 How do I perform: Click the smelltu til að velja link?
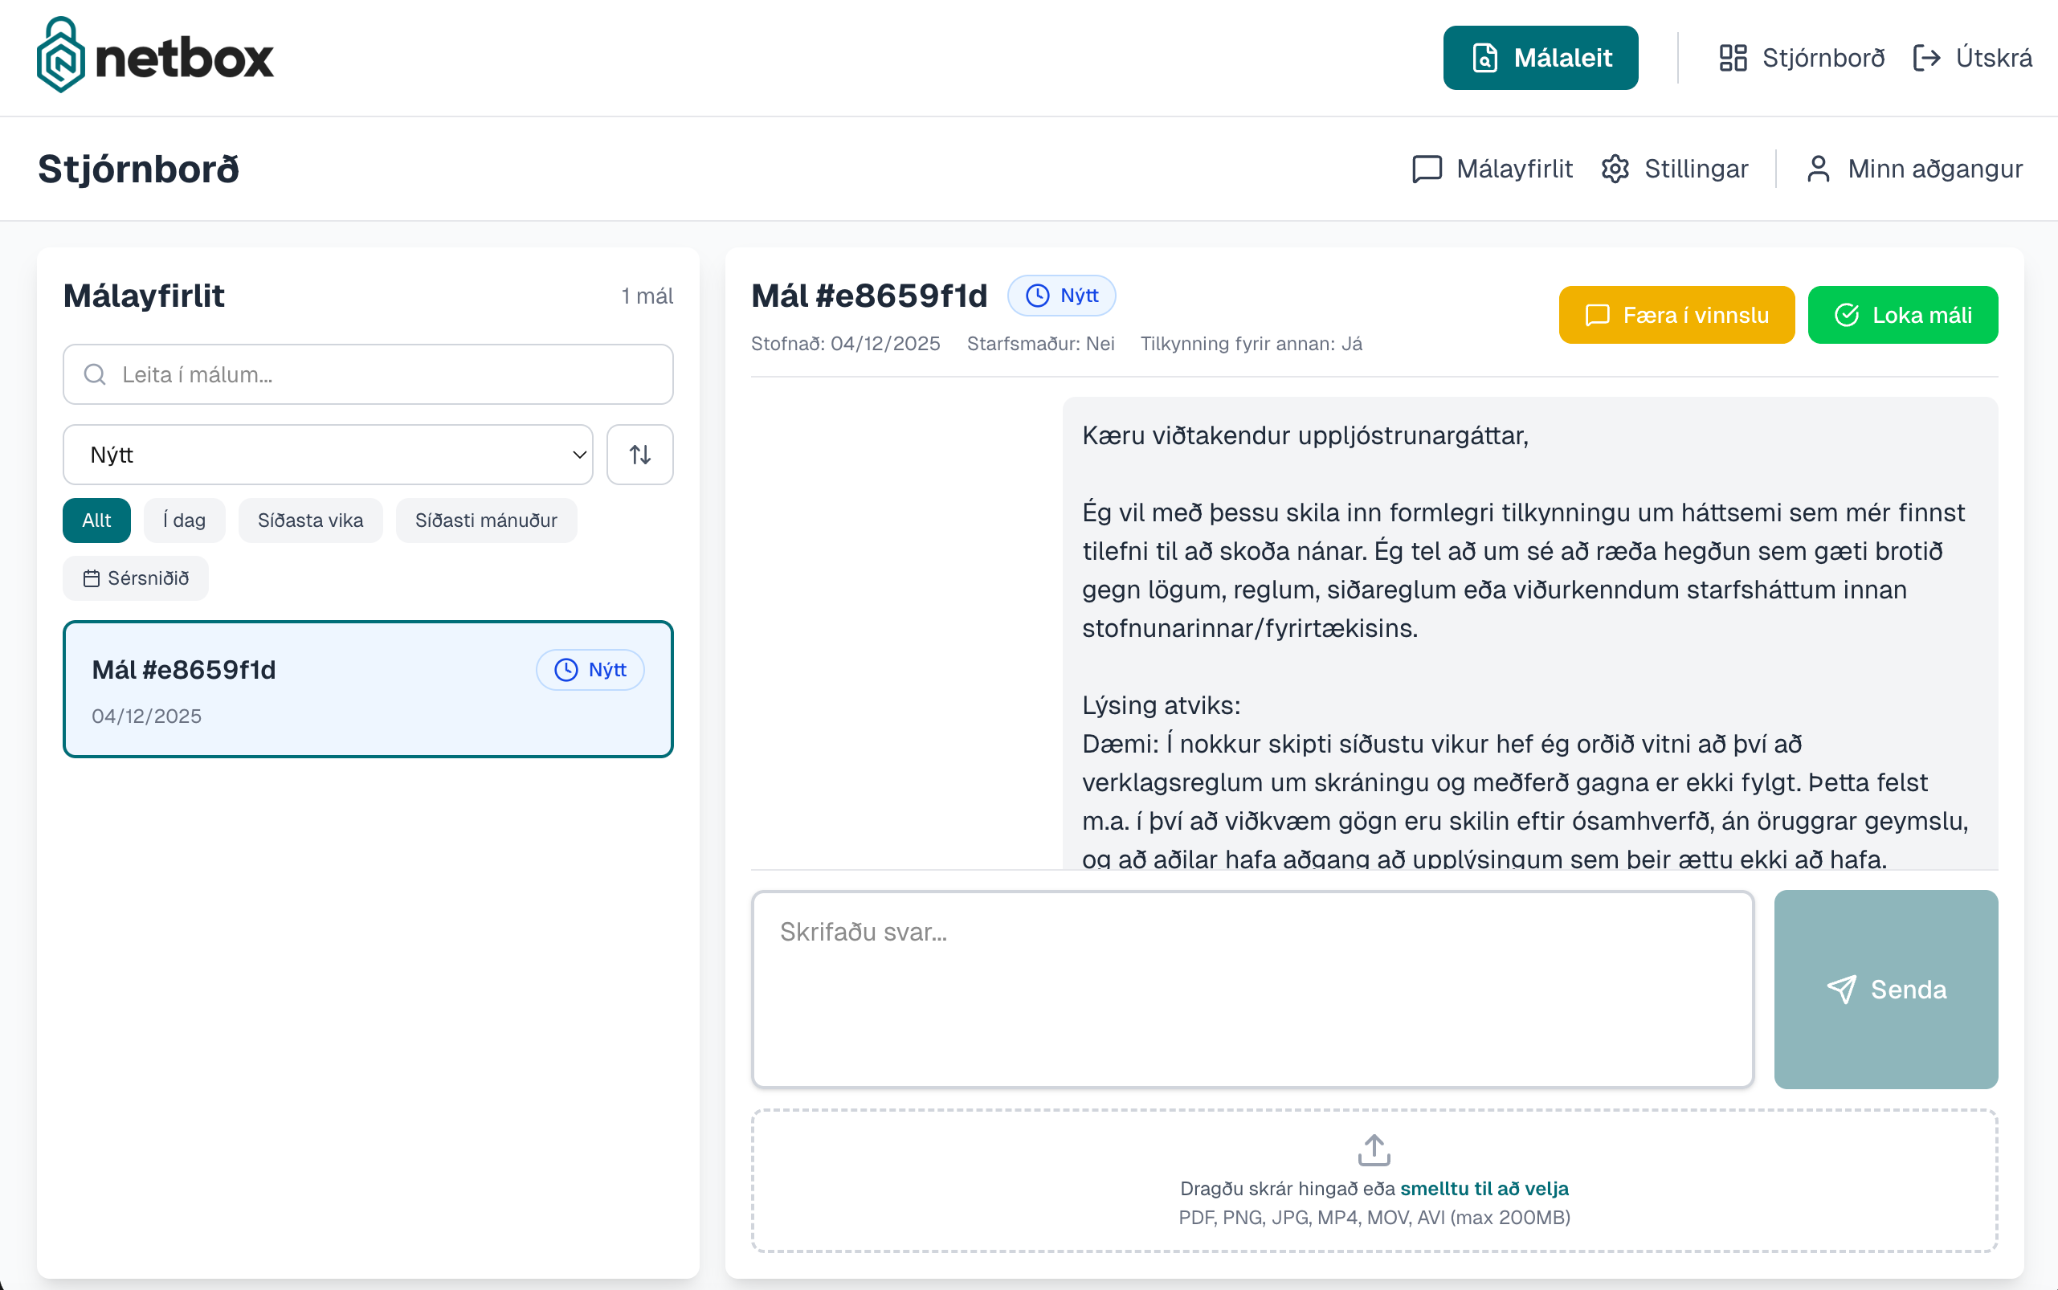click(x=1484, y=1189)
